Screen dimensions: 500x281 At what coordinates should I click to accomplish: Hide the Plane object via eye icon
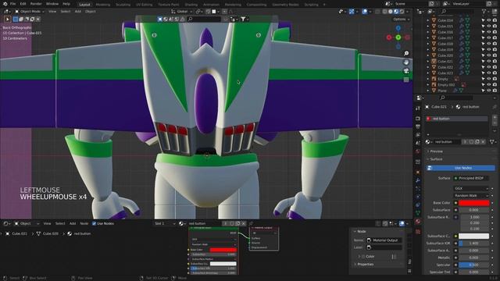click(x=488, y=91)
